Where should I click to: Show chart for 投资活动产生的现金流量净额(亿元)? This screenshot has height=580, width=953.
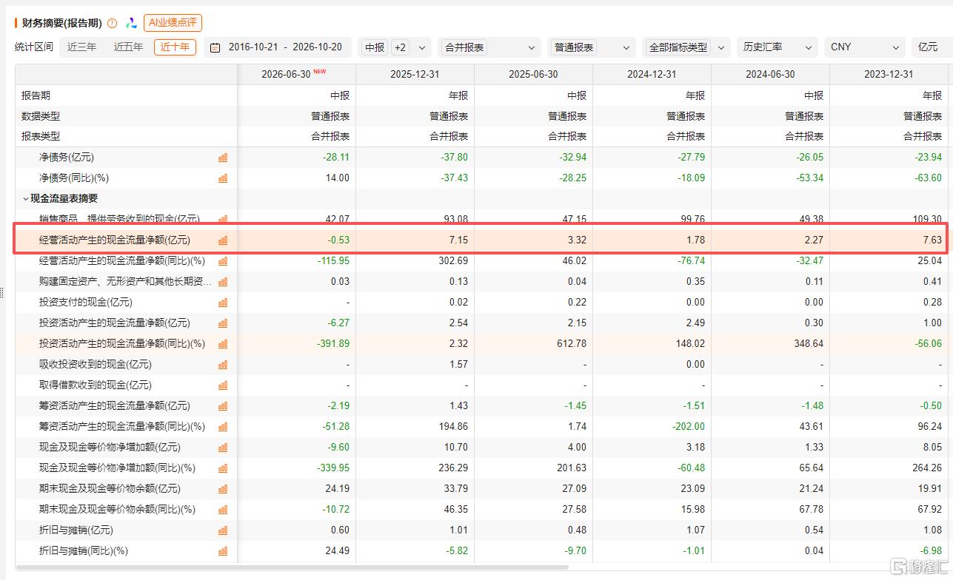point(223,323)
